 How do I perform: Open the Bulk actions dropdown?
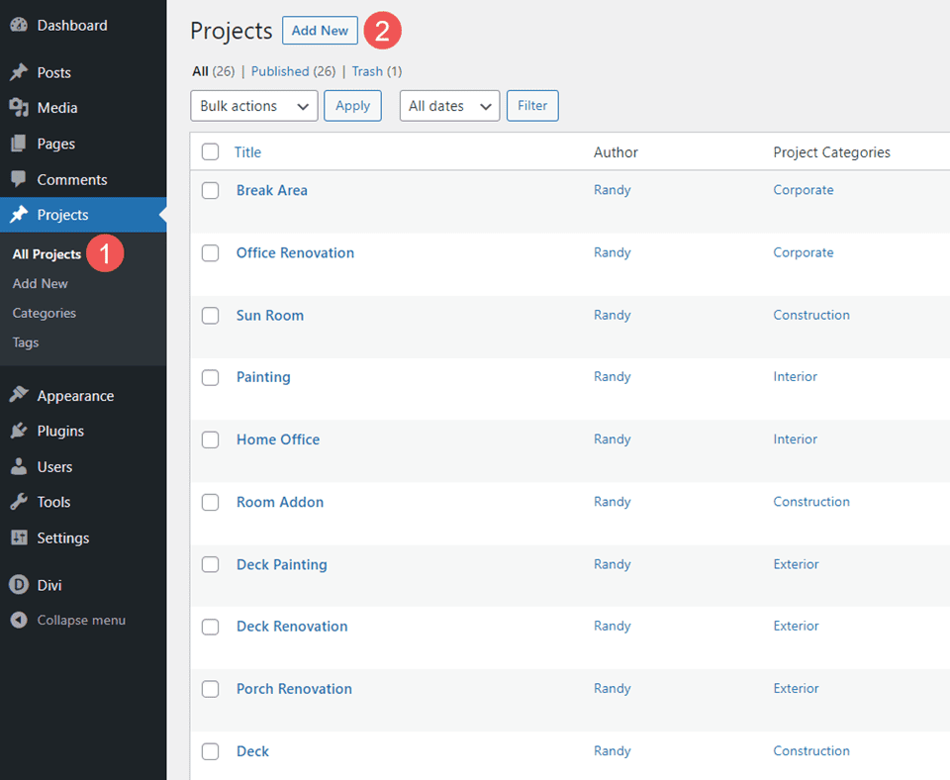tap(253, 105)
